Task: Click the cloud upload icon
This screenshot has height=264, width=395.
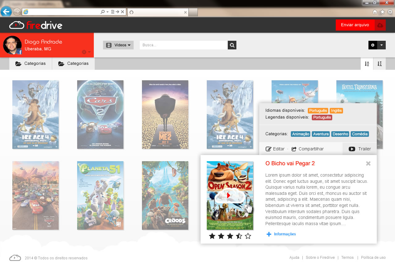Action: 380,25
